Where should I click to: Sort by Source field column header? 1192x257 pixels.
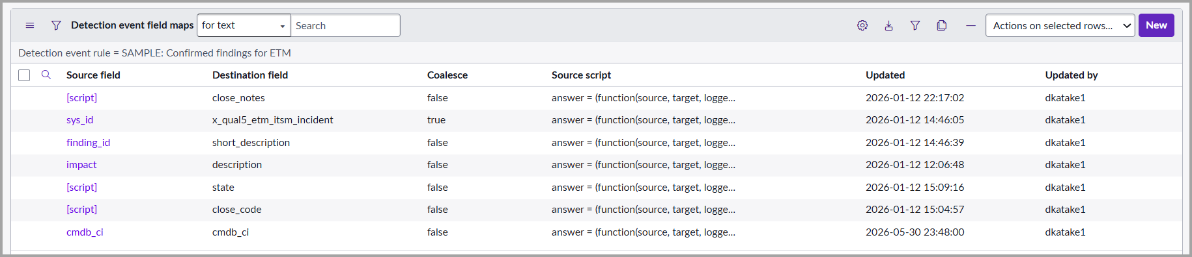pos(93,75)
